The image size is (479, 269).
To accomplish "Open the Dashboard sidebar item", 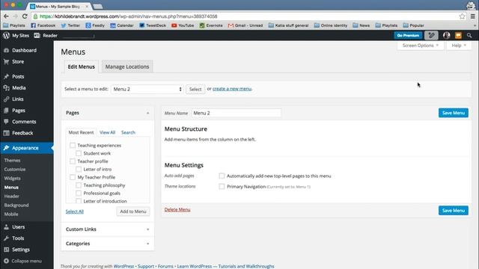I will pos(24,50).
